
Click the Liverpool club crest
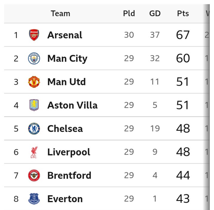point(34,152)
